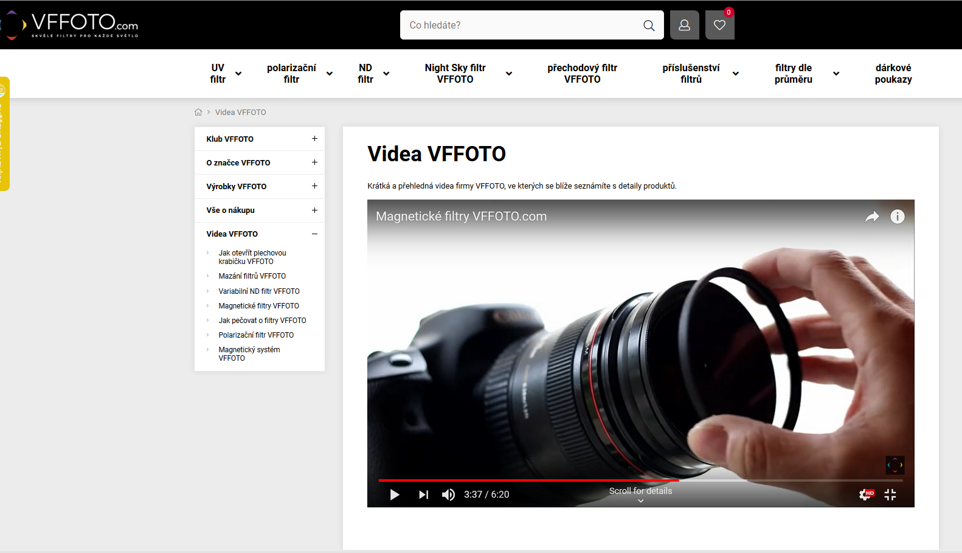The height and width of the screenshot is (553, 962).
Task: Click Klub VFFOTO sidebar heading
Action: (x=230, y=139)
